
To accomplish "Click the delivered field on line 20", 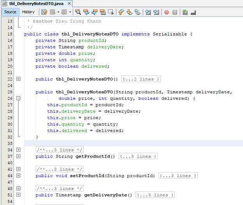I will point(94,66).
